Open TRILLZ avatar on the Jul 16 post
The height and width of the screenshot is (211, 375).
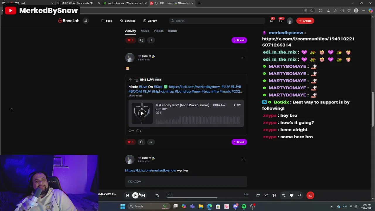[130, 58]
